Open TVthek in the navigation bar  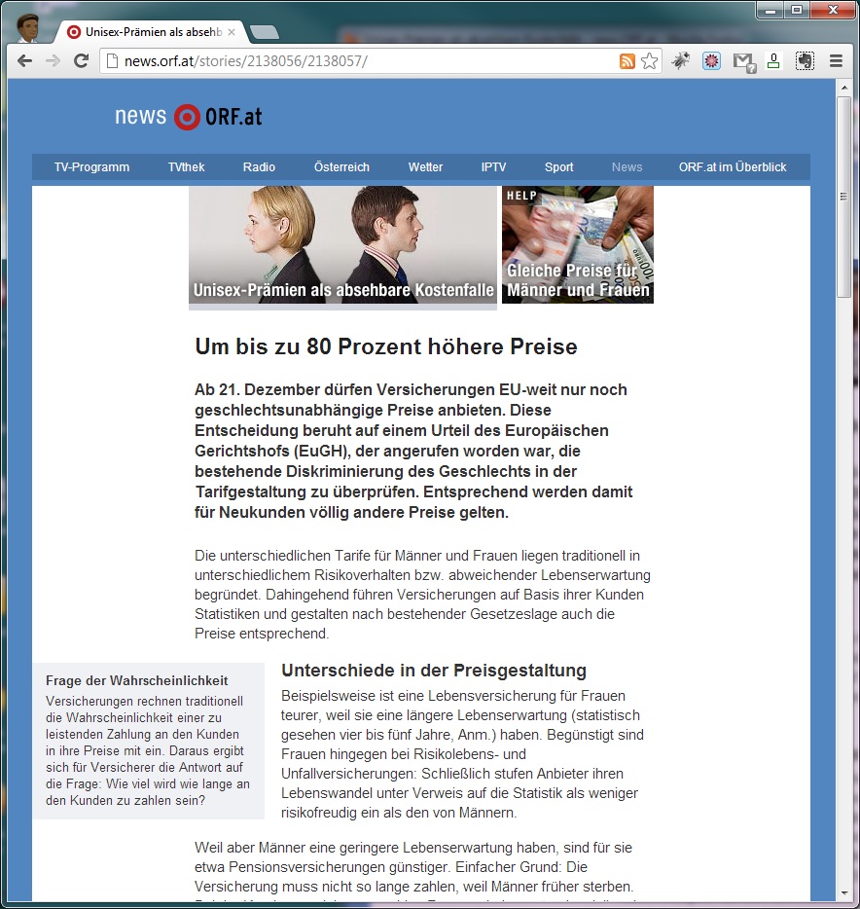pyautogui.click(x=186, y=167)
